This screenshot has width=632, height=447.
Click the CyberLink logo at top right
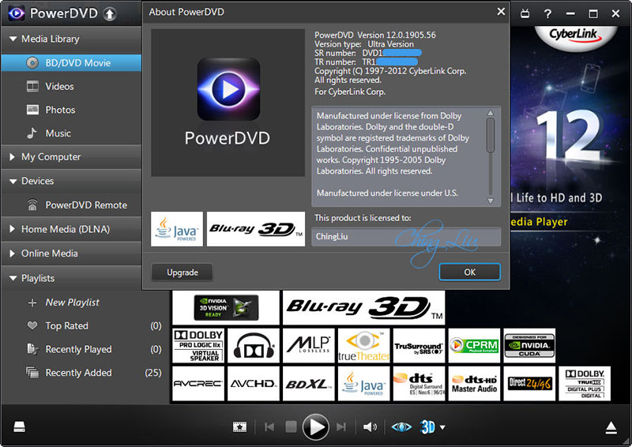pyautogui.click(x=576, y=36)
